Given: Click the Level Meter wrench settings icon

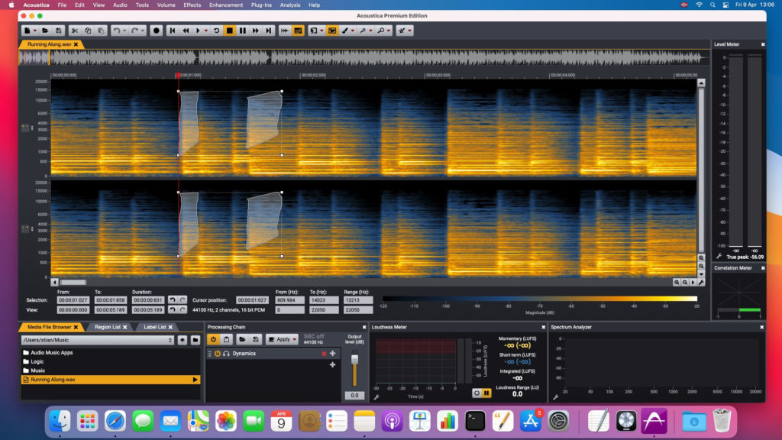Looking at the screenshot, I should 719,256.
